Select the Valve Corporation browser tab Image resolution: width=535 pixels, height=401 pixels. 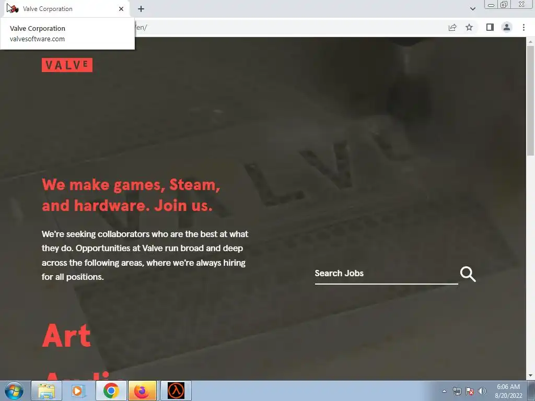pyautogui.click(x=66, y=9)
